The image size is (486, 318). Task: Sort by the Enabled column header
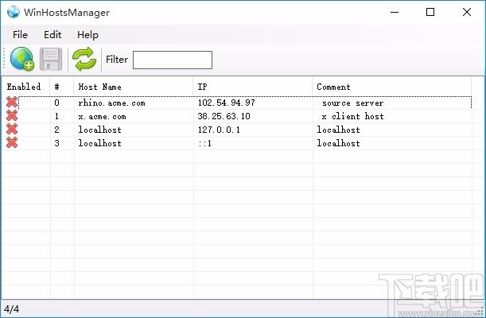click(x=24, y=87)
